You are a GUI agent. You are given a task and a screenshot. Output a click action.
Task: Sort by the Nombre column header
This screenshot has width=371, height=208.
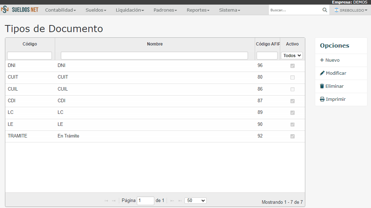click(x=155, y=44)
